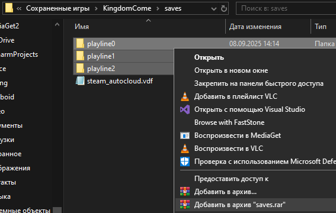Screen dimensions: 336x213
Task: Choose "Воспроизвести в MediaGet"
Action: click(238, 135)
